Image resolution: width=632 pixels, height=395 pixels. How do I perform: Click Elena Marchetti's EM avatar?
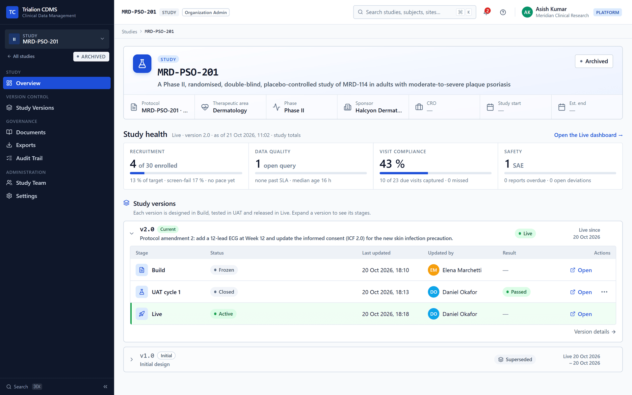coord(434,270)
